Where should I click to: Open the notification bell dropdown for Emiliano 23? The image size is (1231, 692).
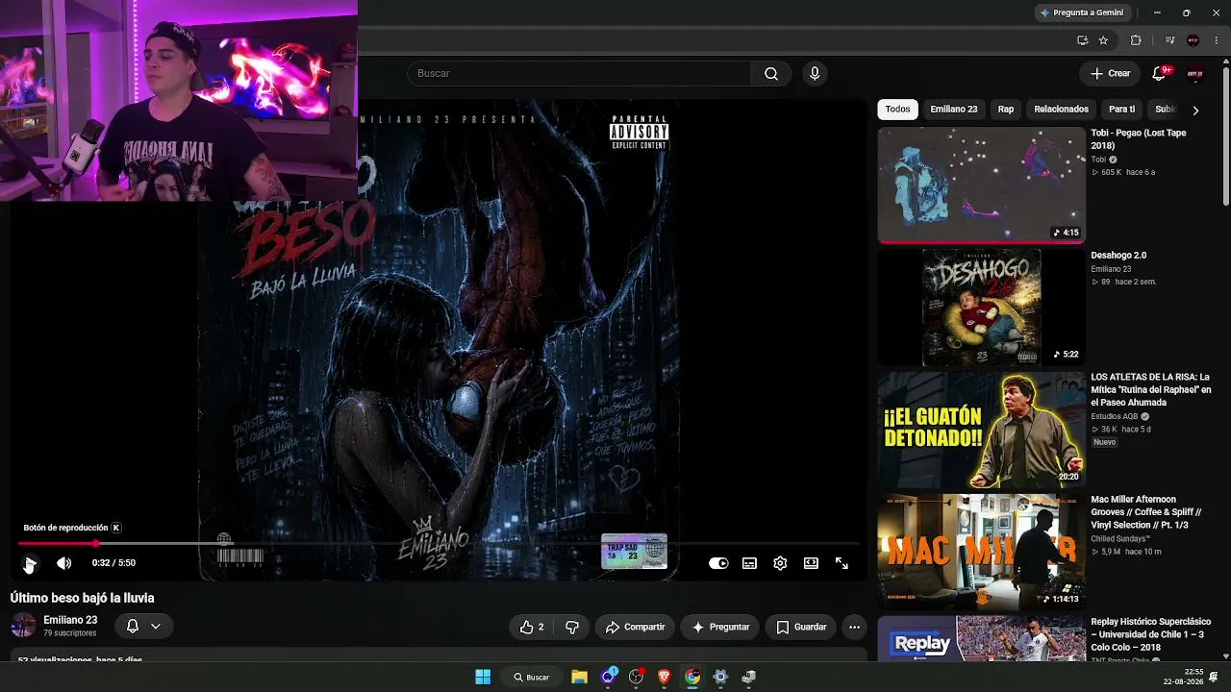143,626
